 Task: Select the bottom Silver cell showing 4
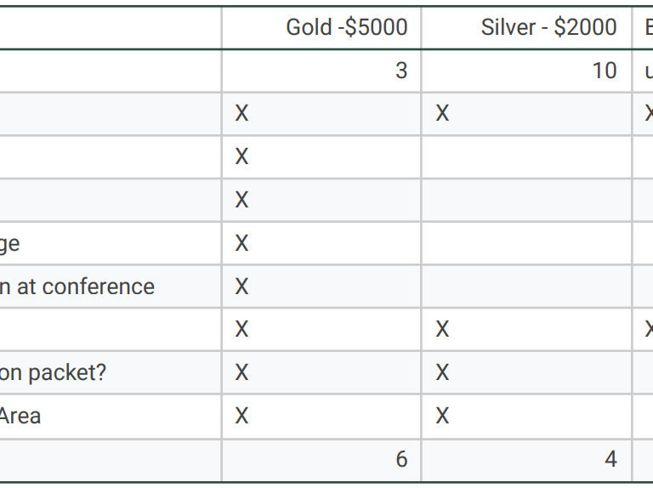(x=526, y=460)
